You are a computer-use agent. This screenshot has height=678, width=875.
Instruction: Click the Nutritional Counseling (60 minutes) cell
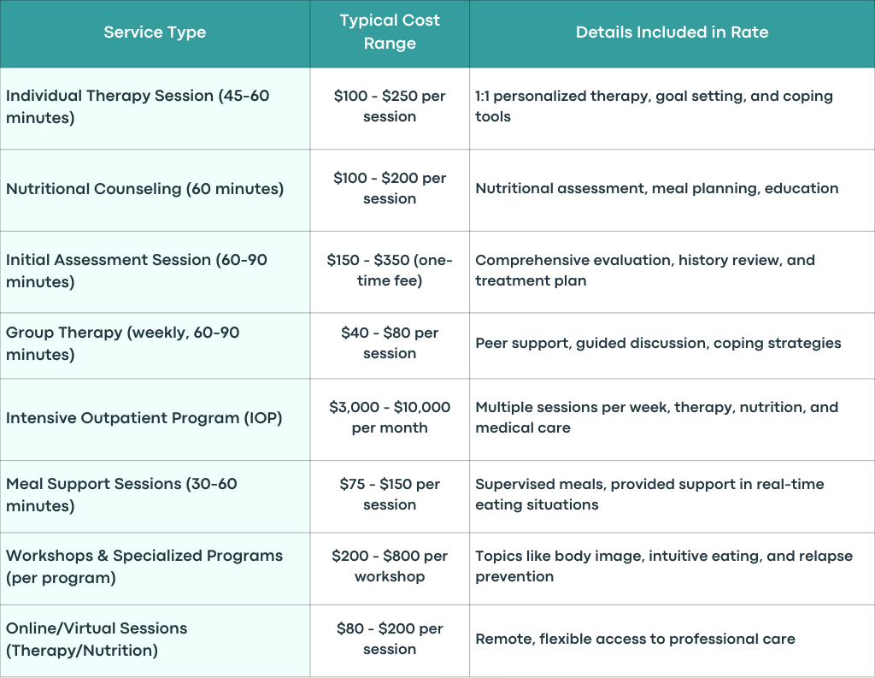(x=155, y=190)
